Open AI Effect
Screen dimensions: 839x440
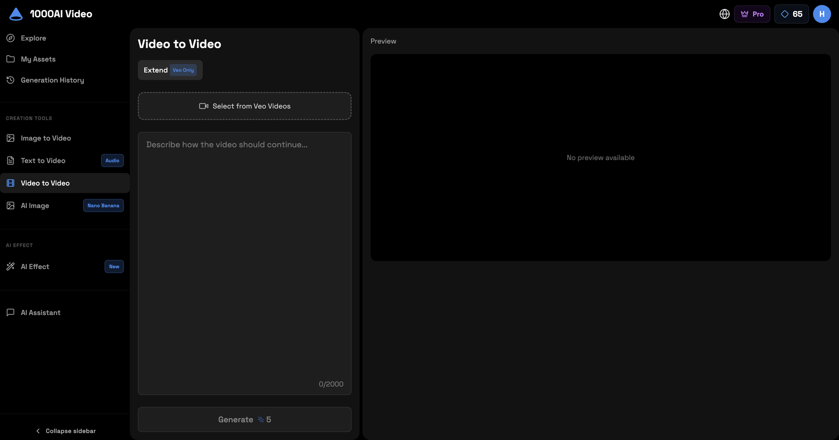[x=65, y=267]
